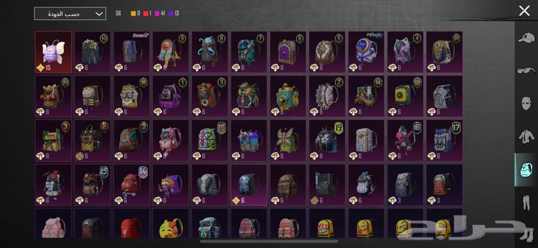Open the hat category in sidebar
This screenshot has width=538, height=248.
coord(526,39)
